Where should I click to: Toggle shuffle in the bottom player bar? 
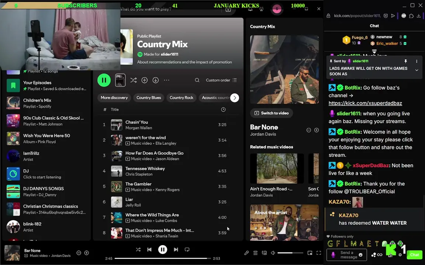tap(138, 250)
